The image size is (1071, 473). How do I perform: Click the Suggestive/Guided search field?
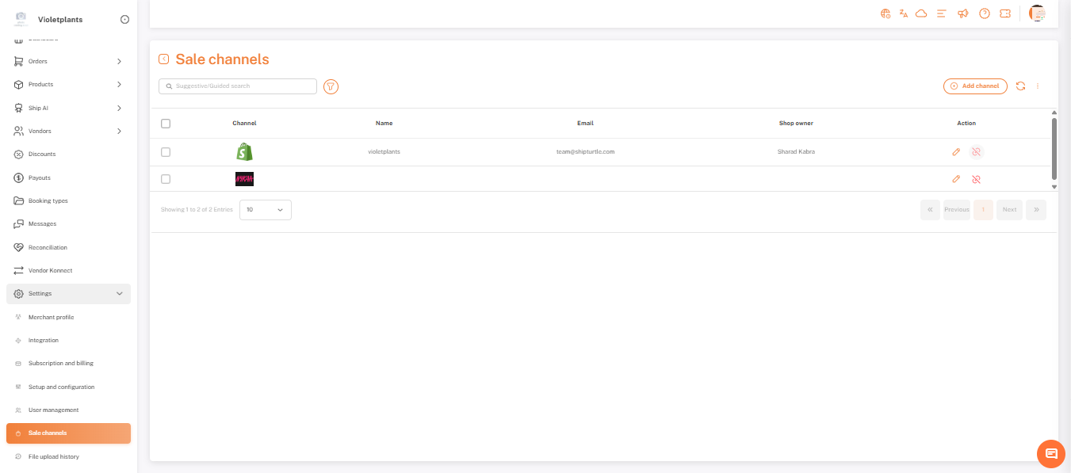(x=238, y=86)
